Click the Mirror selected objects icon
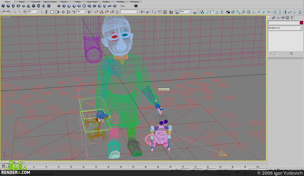 [143, 12]
